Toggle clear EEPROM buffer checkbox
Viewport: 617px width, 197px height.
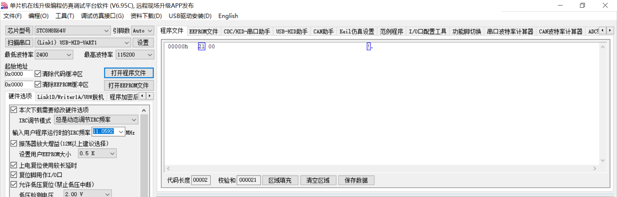(38, 84)
